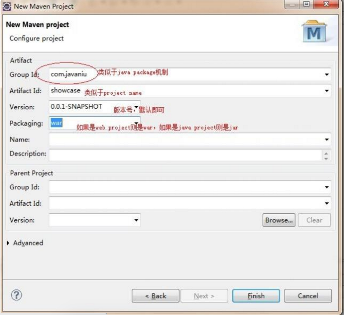This screenshot has width=344, height=315.
Task: Click the Maven M wizard banner icon
Action: 314,32
